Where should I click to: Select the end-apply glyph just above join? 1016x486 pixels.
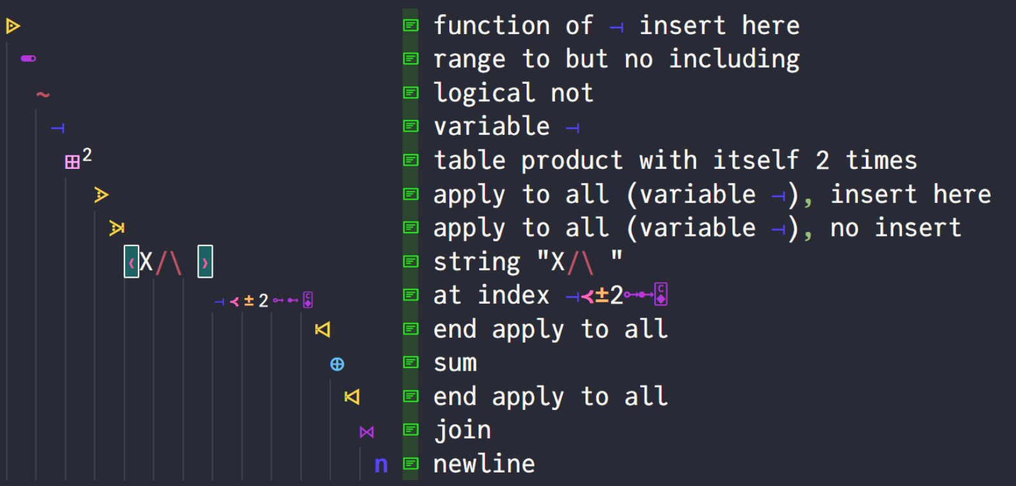(352, 397)
